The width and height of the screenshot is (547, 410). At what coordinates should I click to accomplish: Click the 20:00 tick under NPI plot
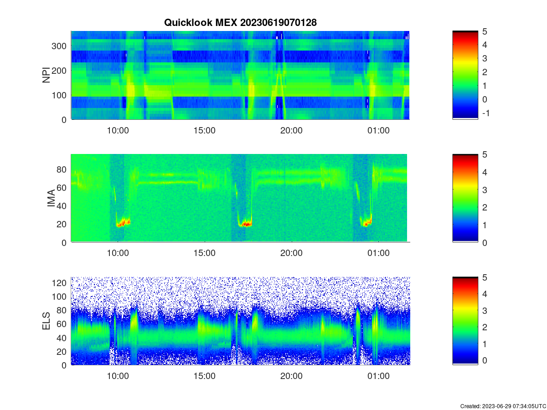pyautogui.click(x=291, y=130)
